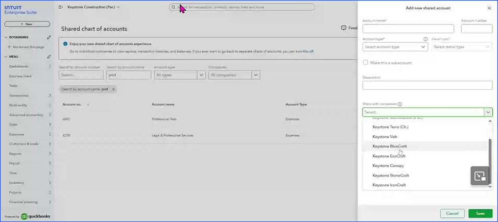Edit bookmarks with the pencil icon

click(49, 37)
